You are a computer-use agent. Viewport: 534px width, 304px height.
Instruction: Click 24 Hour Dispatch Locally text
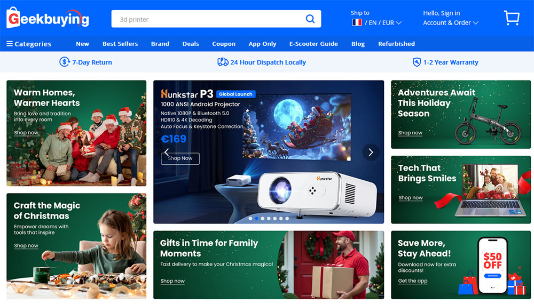tap(268, 62)
